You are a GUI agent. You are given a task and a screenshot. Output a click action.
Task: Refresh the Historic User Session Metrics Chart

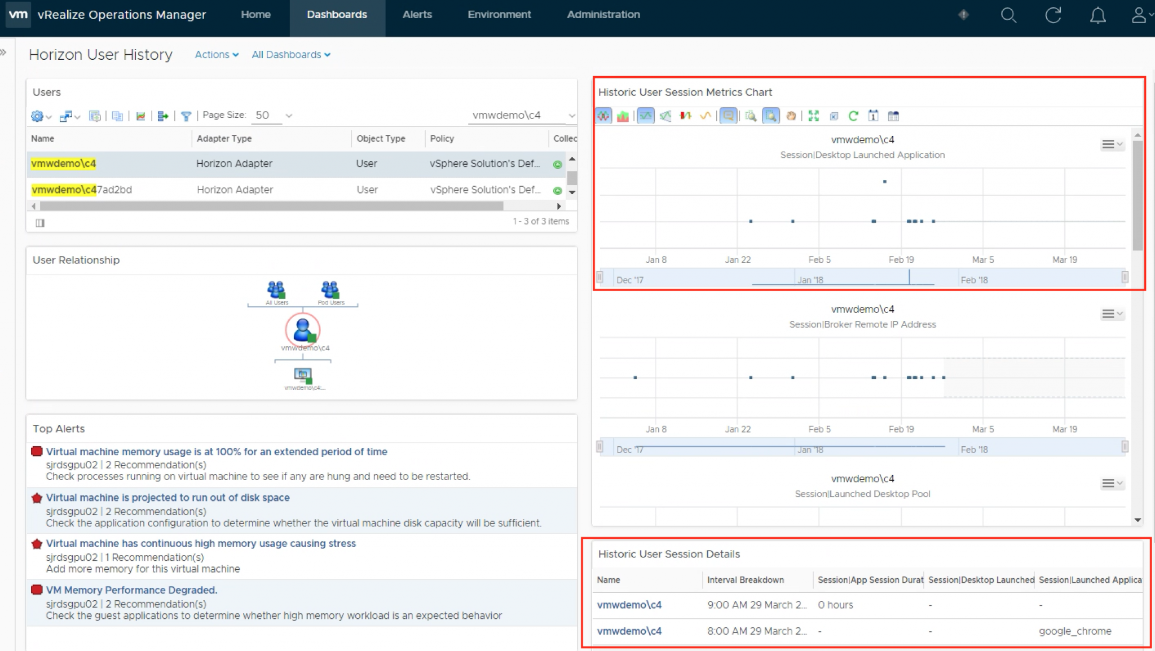[854, 116]
